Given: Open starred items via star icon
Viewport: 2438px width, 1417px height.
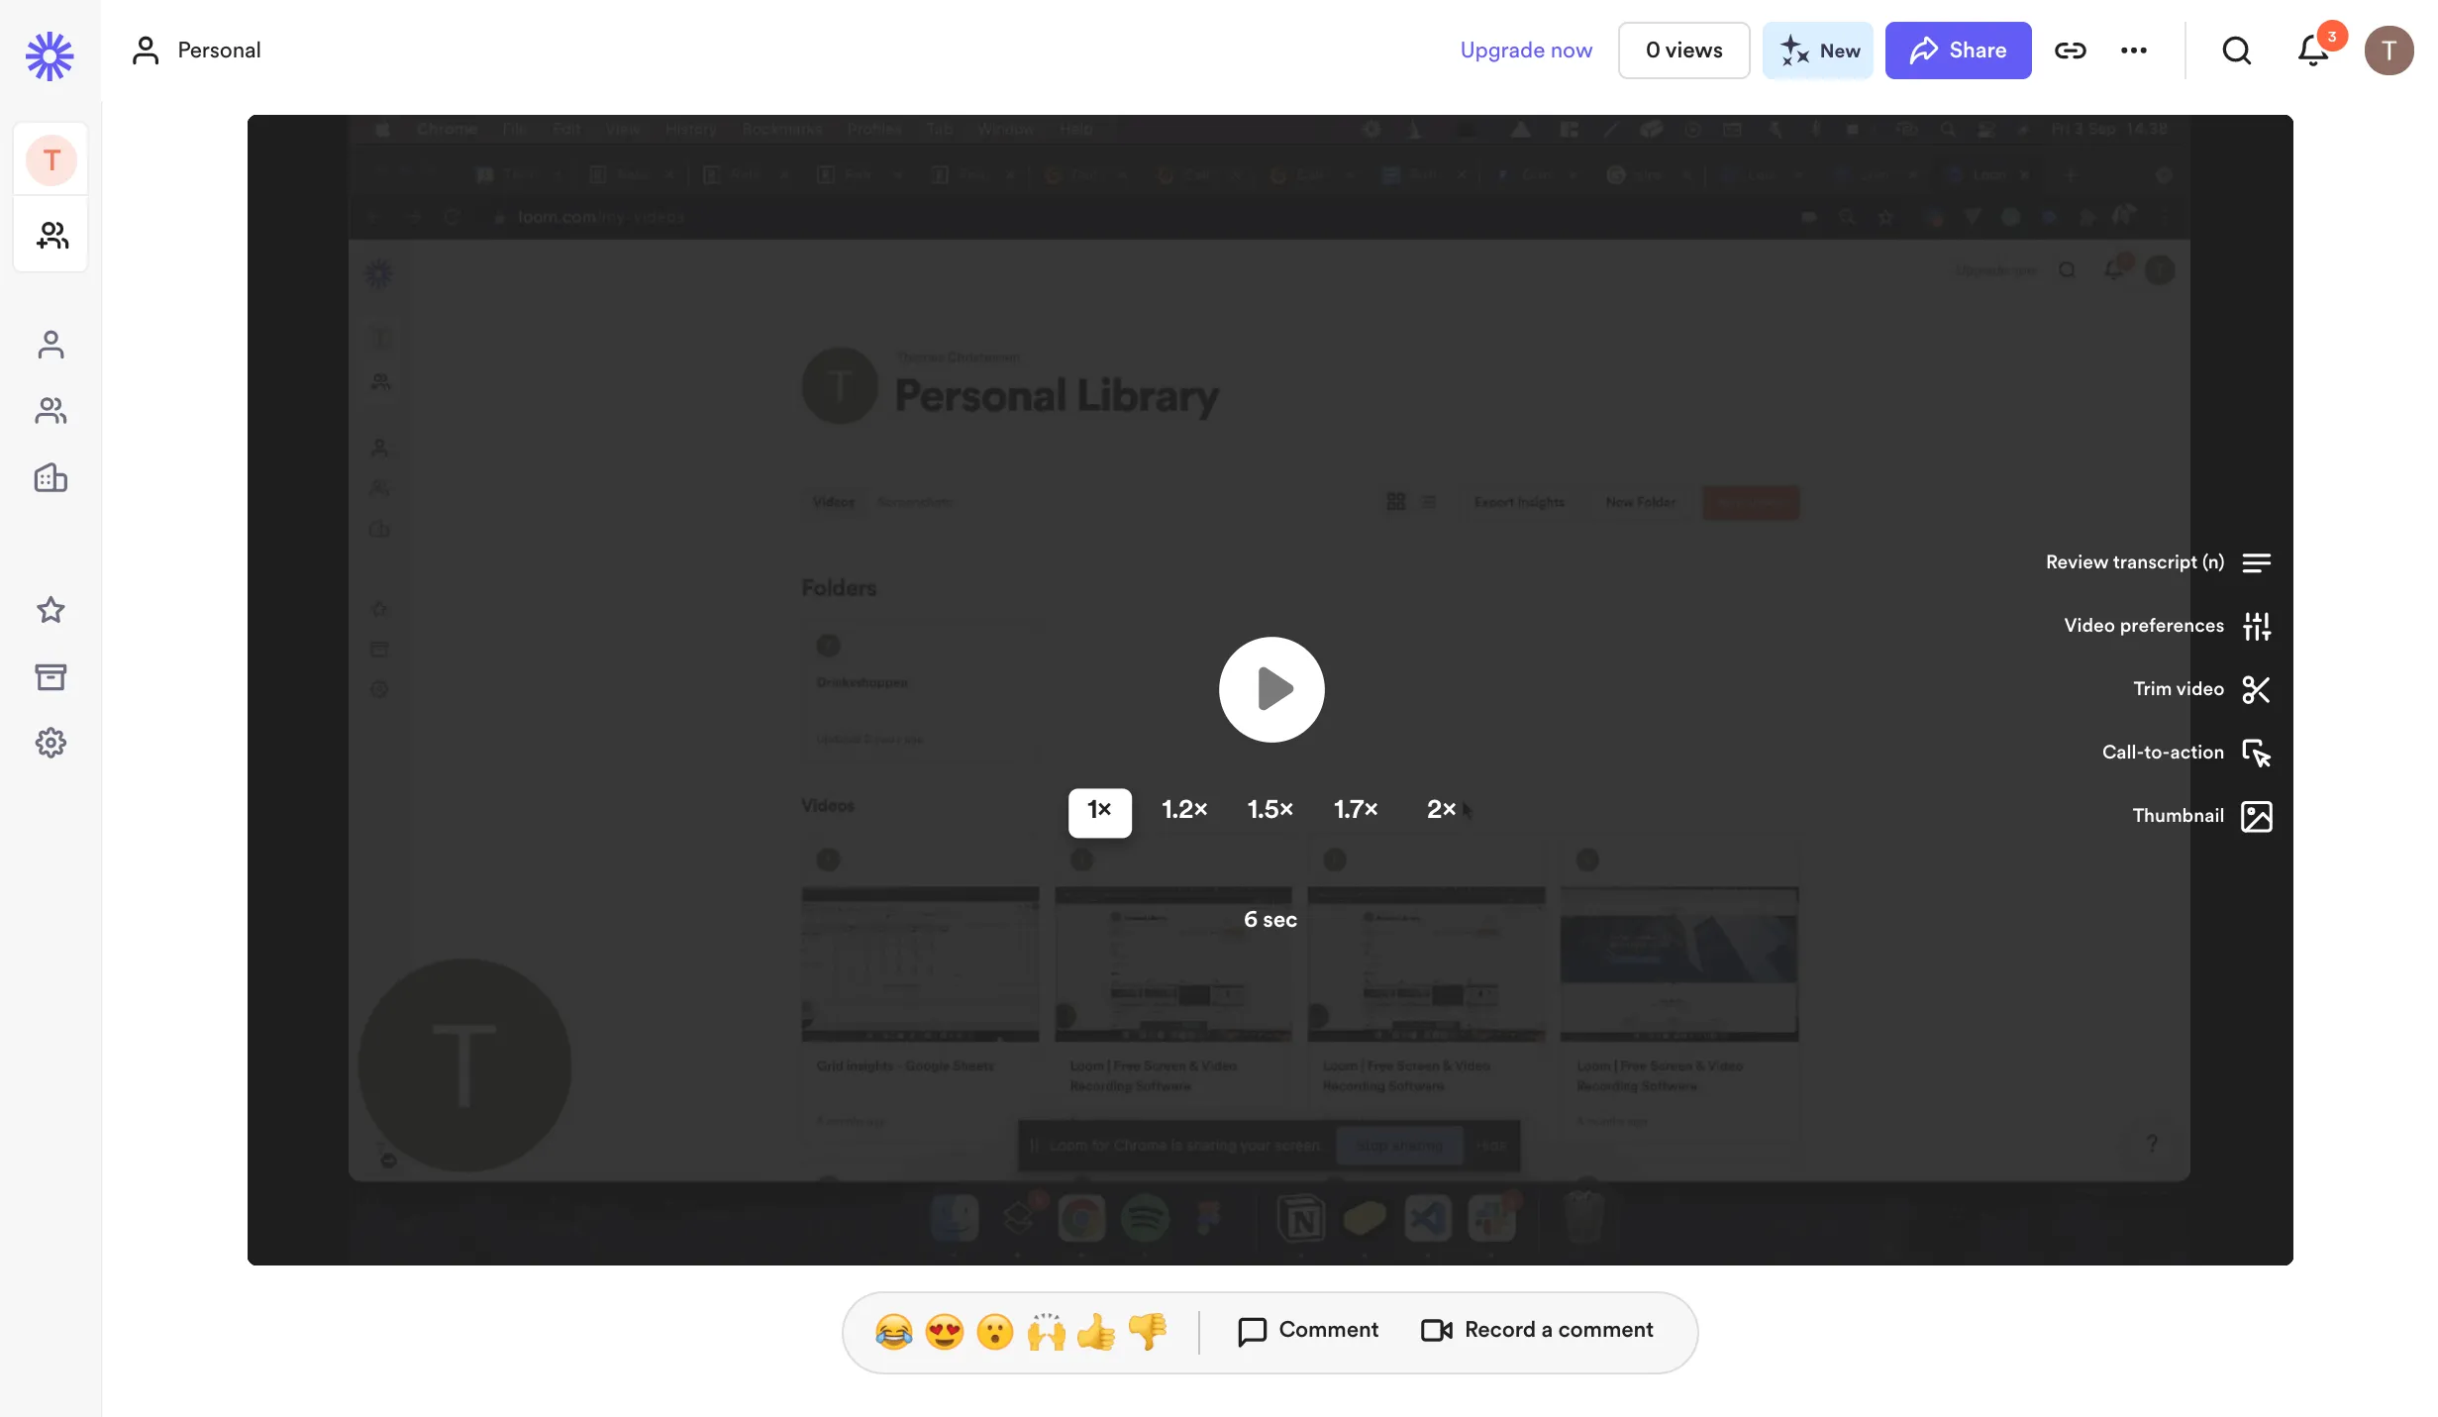Looking at the screenshot, I should [x=51, y=610].
